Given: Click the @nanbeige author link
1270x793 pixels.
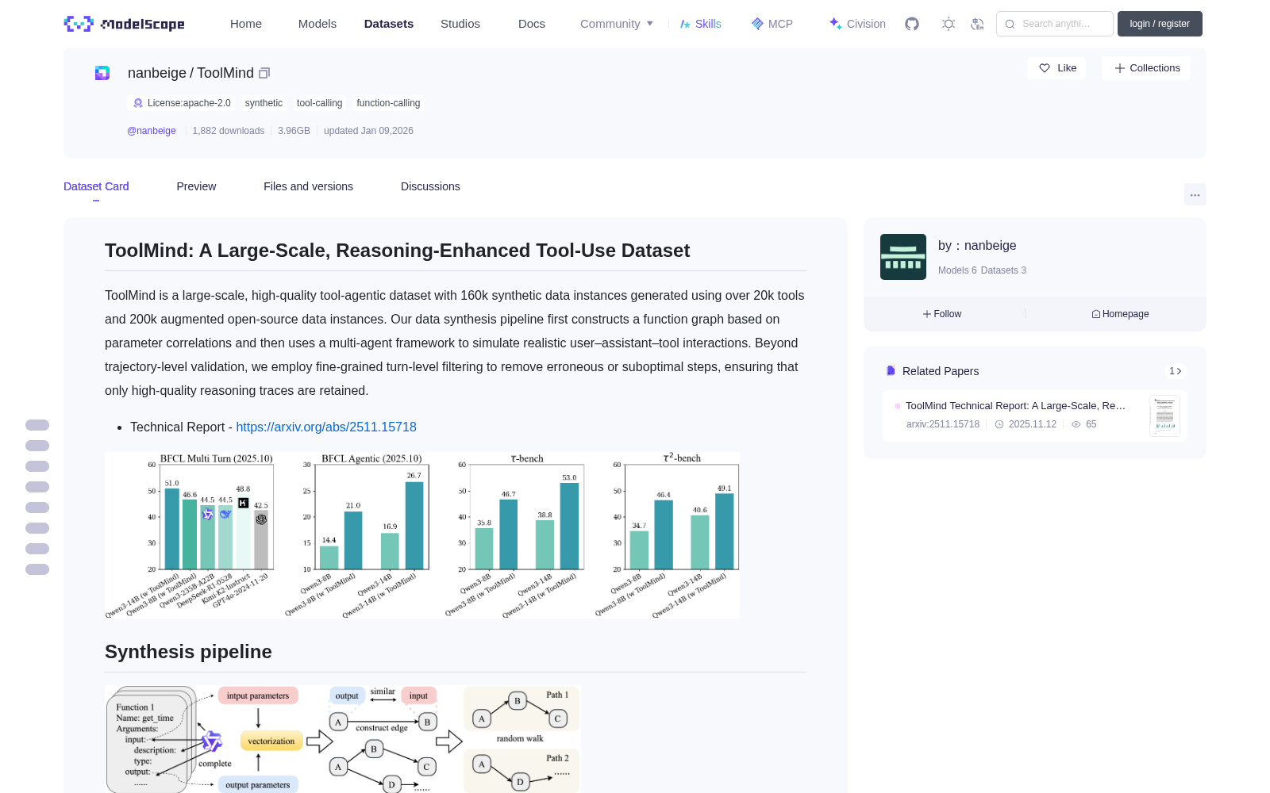Looking at the screenshot, I should [152, 131].
